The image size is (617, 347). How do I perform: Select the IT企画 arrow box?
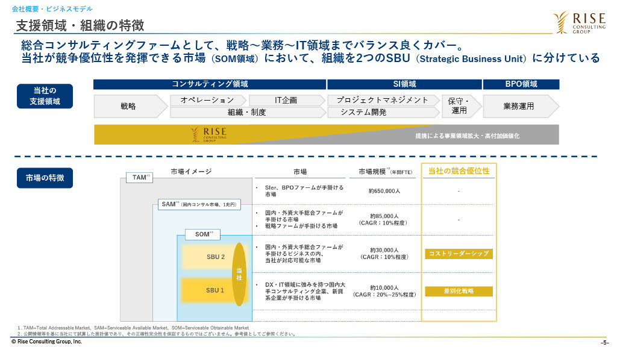click(287, 101)
